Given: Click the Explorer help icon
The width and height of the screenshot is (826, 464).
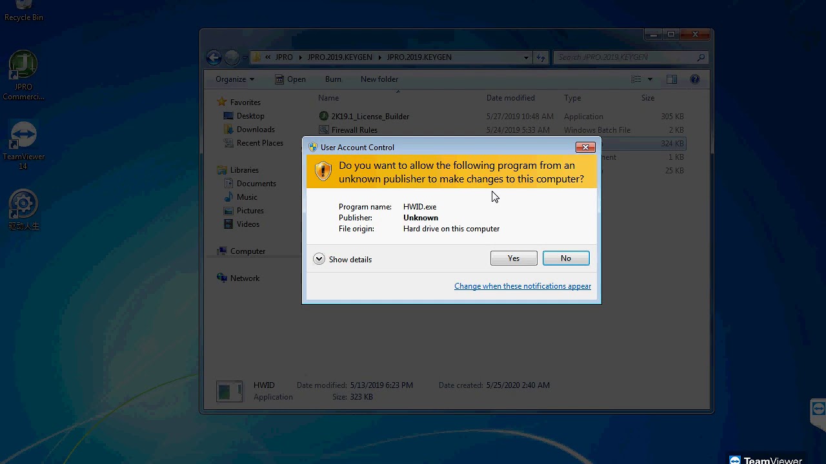Looking at the screenshot, I should click(695, 79).
